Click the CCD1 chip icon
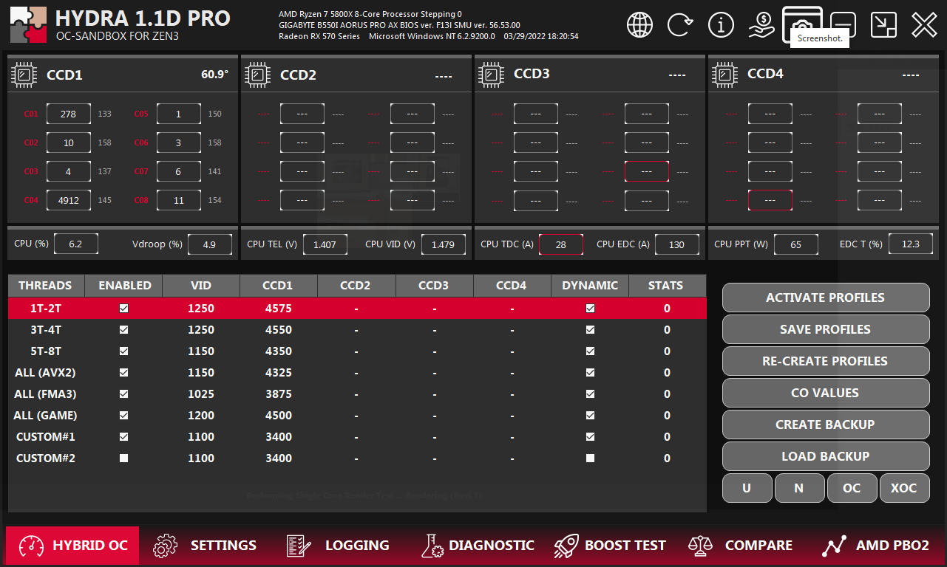This screenshot has width=947, height=567. tap(24, 75)
